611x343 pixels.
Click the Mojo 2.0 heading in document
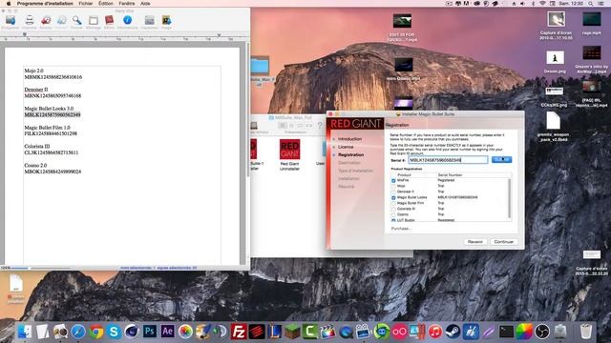tap(34, 71)
